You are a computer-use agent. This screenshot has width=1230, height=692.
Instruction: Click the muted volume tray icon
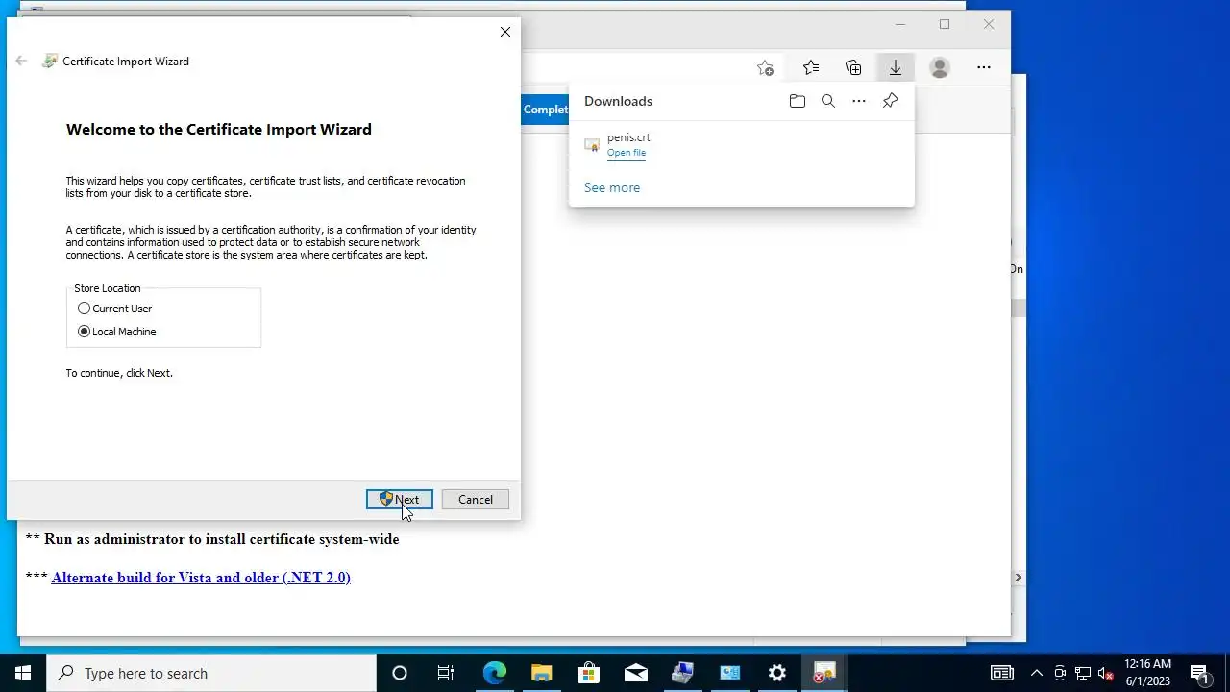pos(1106,673)
